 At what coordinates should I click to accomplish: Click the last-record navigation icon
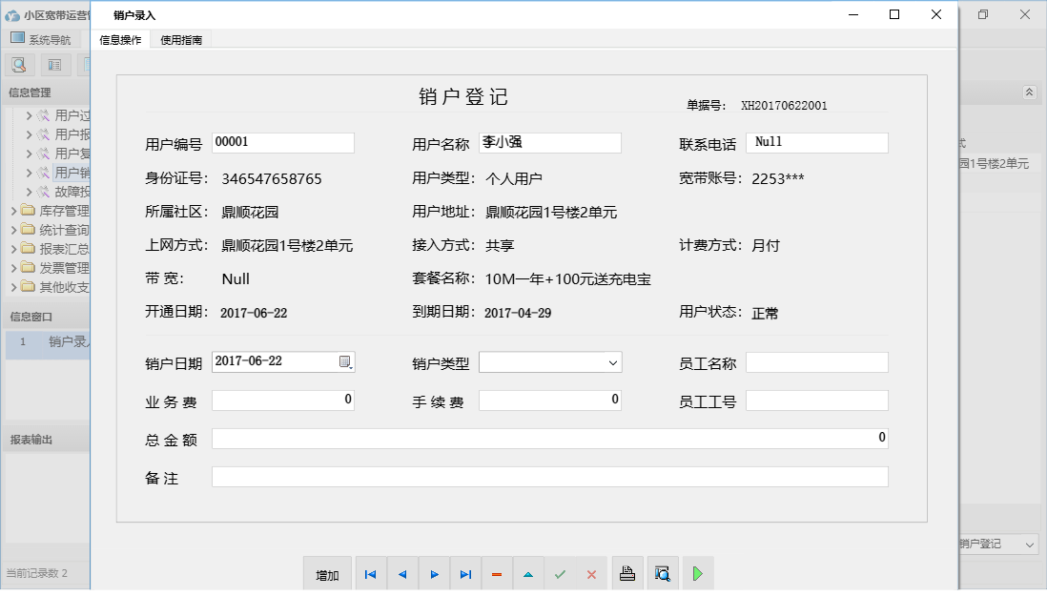pyautogui.click(x=465, y=573)
